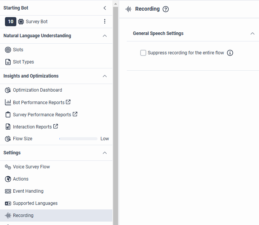Image resolution: width=259 pixels, height=225 pixels.
Task: Click the Slot Types document icon
Action: coord(8,62)
